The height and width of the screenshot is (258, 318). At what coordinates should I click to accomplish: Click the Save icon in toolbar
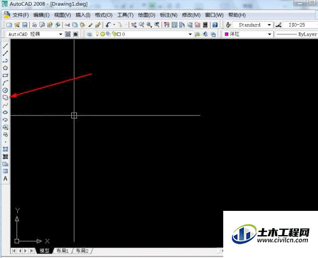click(25, 25)
